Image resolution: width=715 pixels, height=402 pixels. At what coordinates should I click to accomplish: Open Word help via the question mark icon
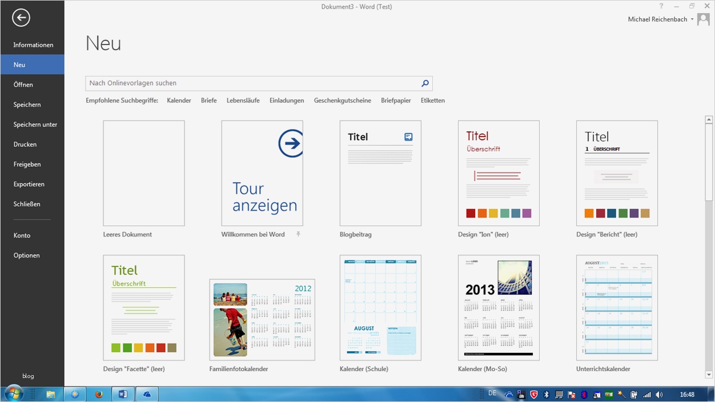click(661, 6)
